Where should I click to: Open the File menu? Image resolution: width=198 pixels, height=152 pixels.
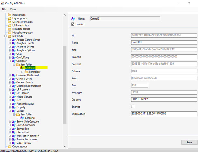4,9
